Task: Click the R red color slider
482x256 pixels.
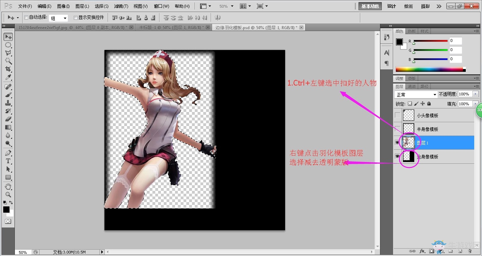Action: click(x=430, y=41)
